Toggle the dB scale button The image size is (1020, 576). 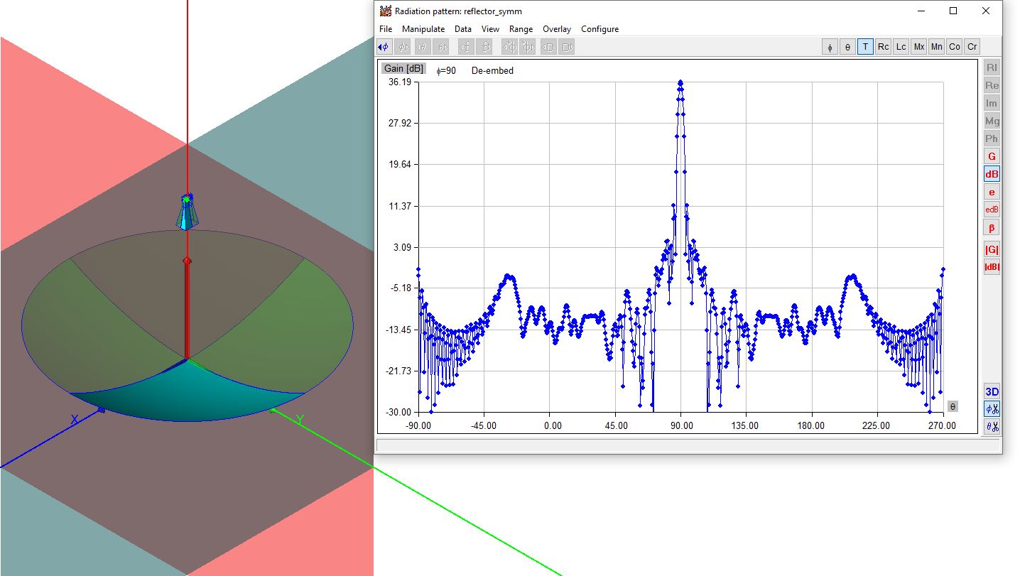(x=992, y=174)
